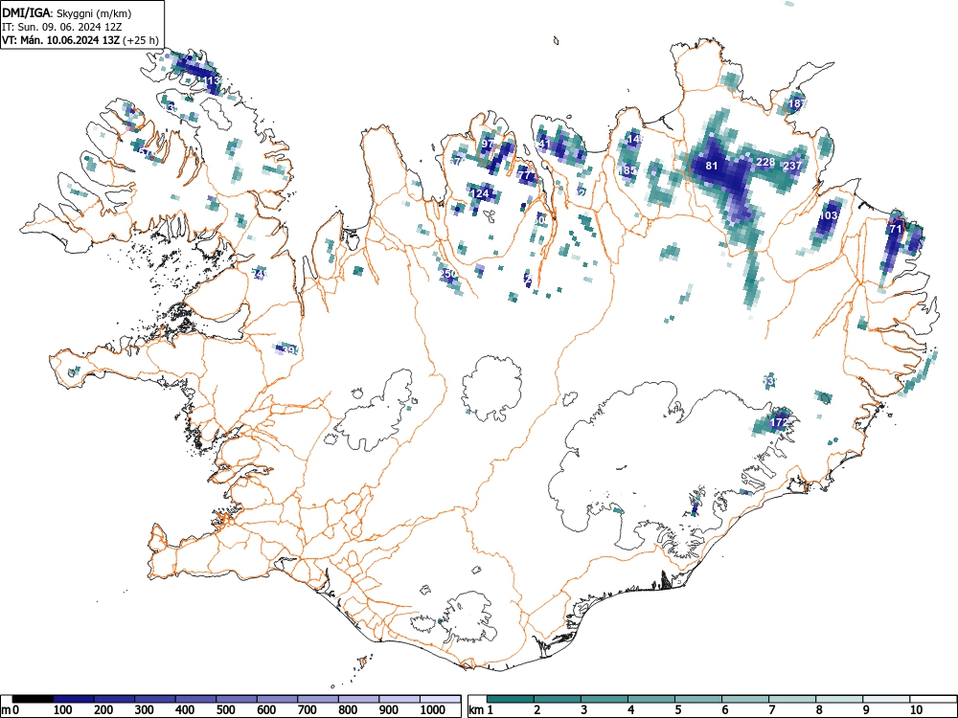This screenshot has height=718, width=958.
Task: Select the visibility value 97 on the map
Action: (488, 145)
